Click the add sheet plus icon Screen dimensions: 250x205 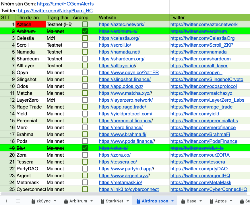coord(6,201)
